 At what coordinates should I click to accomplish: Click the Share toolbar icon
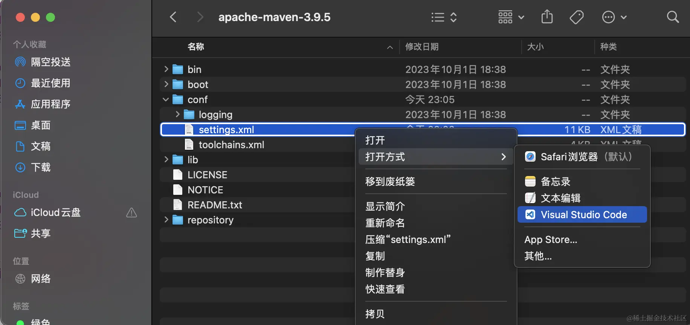547,17
